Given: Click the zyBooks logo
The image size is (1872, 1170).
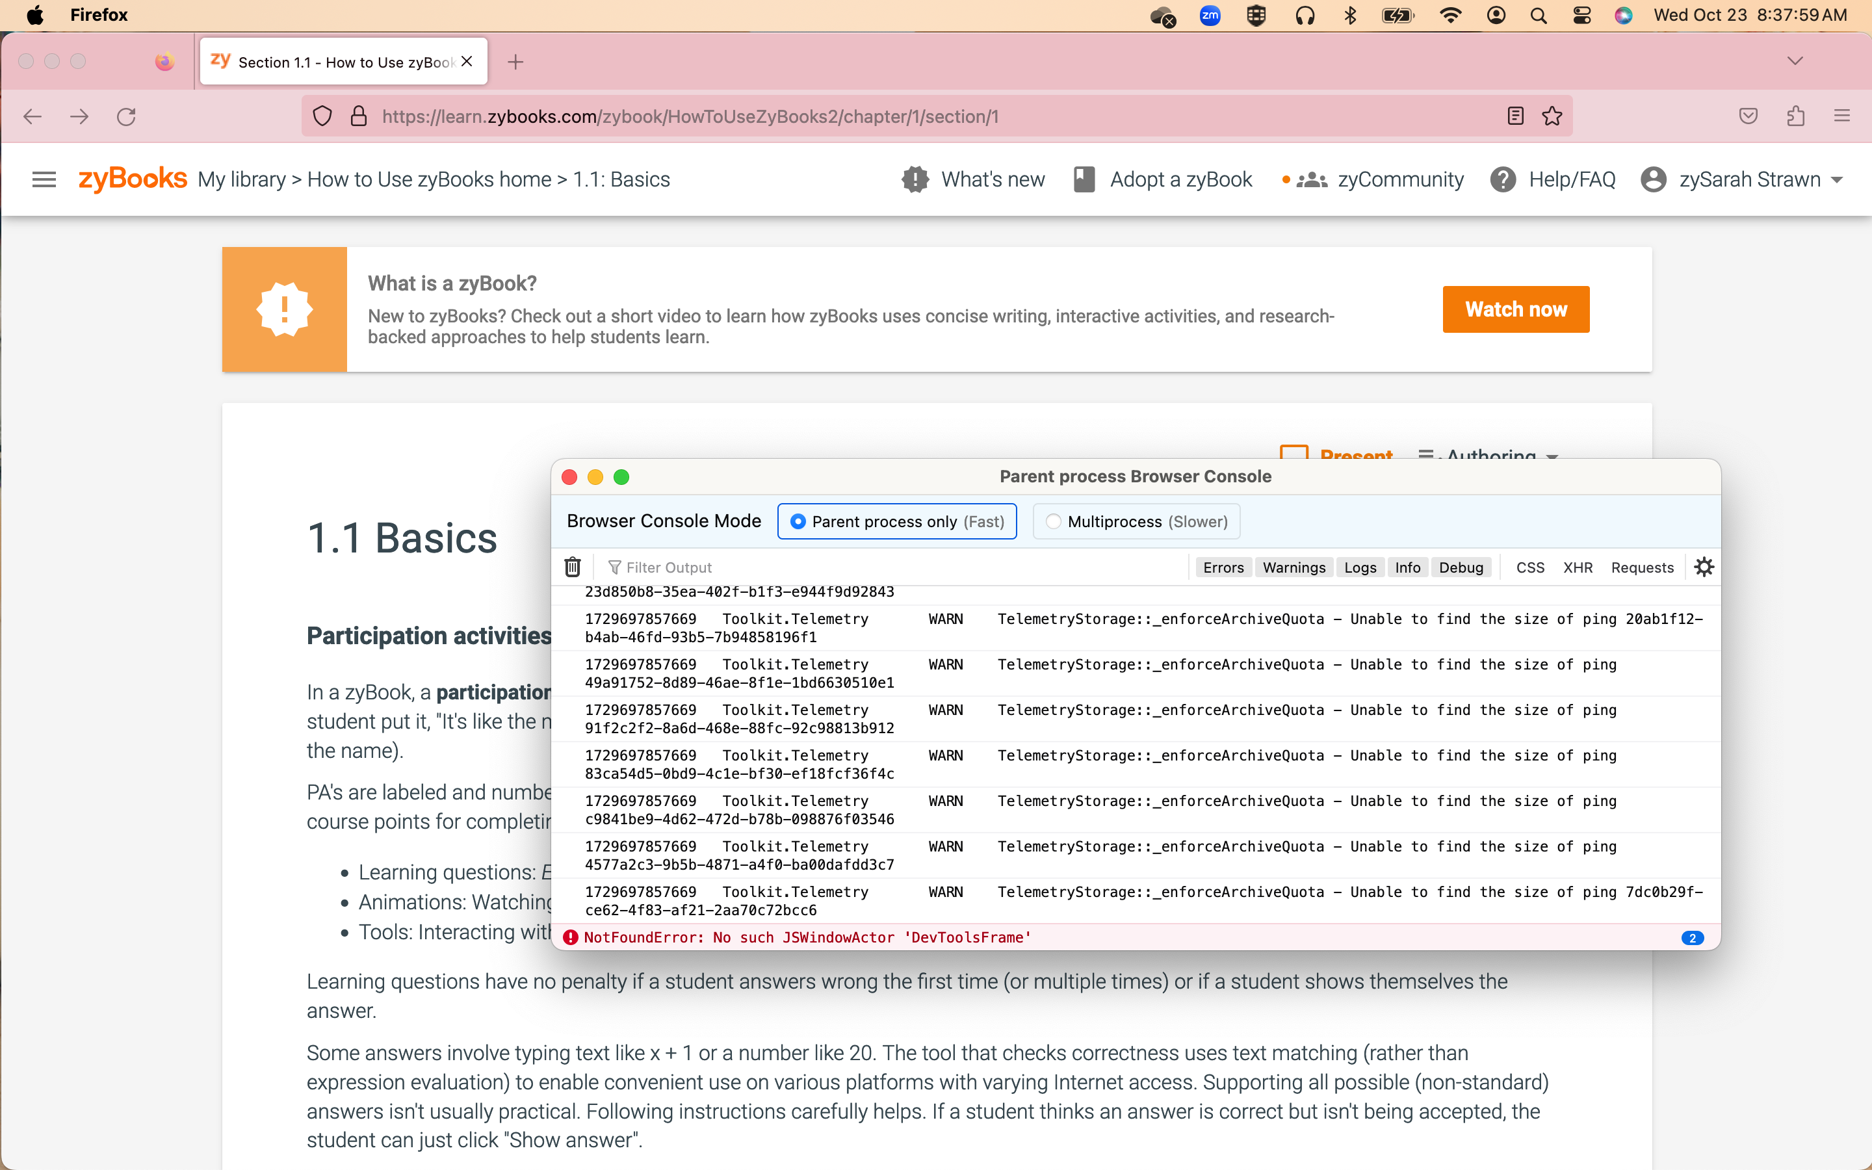Looking at the screenshot, I should pos(133,179).
